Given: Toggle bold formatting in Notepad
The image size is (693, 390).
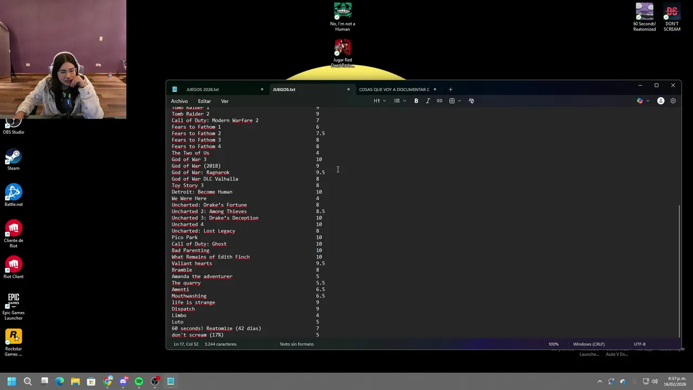Looking at the screenshot, I should coord(416,101).
